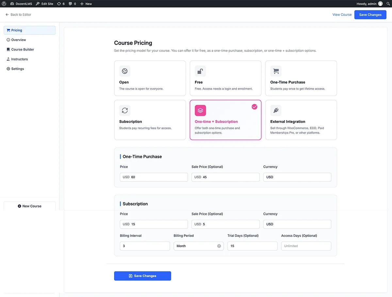
Task: Click the One-Time Purchase cart icon
Action: tap(276, 71)
